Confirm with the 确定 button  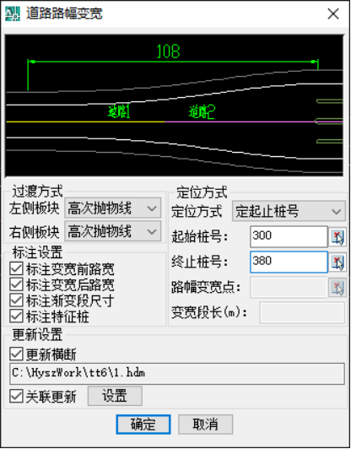(143, 425)
